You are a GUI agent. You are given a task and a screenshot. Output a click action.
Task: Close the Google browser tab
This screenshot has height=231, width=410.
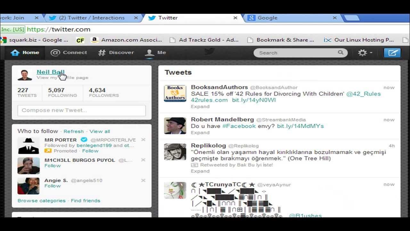pyautogui.click(x=335, y=18)
